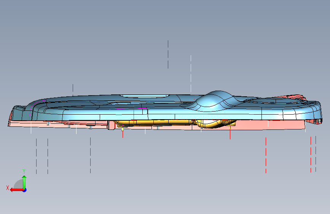Select the pink base plate of the model
Screen dimensions: 330x214
pos(271,125)
